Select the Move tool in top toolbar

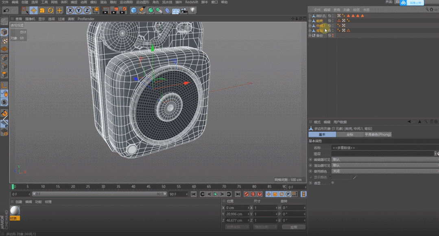coord(34,10)
